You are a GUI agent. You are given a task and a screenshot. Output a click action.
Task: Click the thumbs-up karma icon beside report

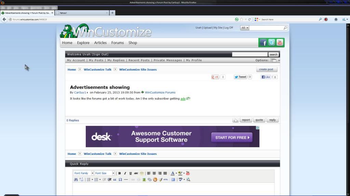[x=235, y=120]
